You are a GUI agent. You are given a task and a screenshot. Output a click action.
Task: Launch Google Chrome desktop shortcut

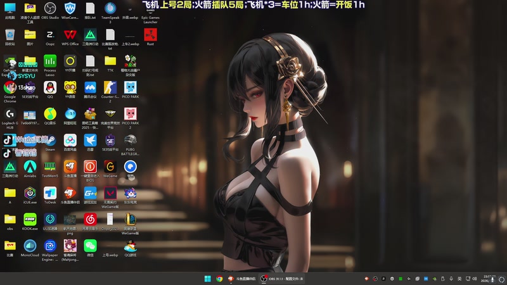point(10,88)
